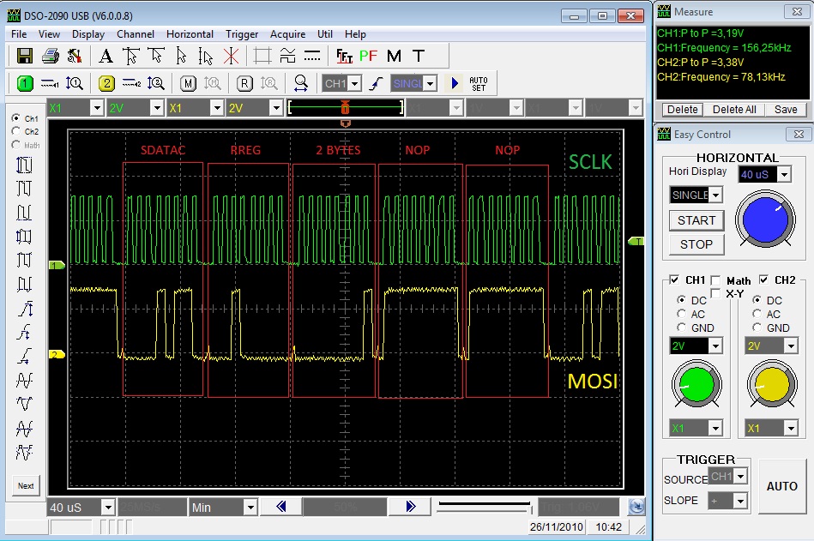Viewport: 814px width, 541px height.
Task: Click the green CH1 voltage knob
Action: click(696, 385)
